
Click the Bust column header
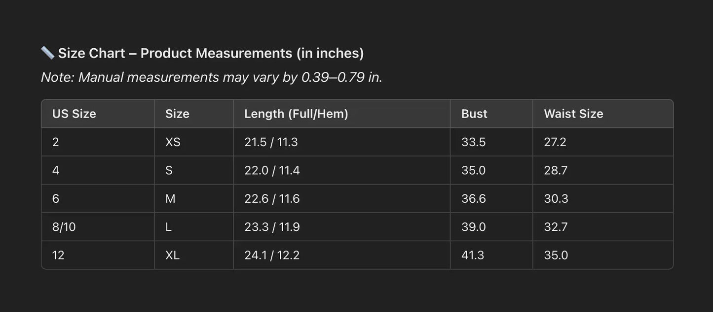474,114
